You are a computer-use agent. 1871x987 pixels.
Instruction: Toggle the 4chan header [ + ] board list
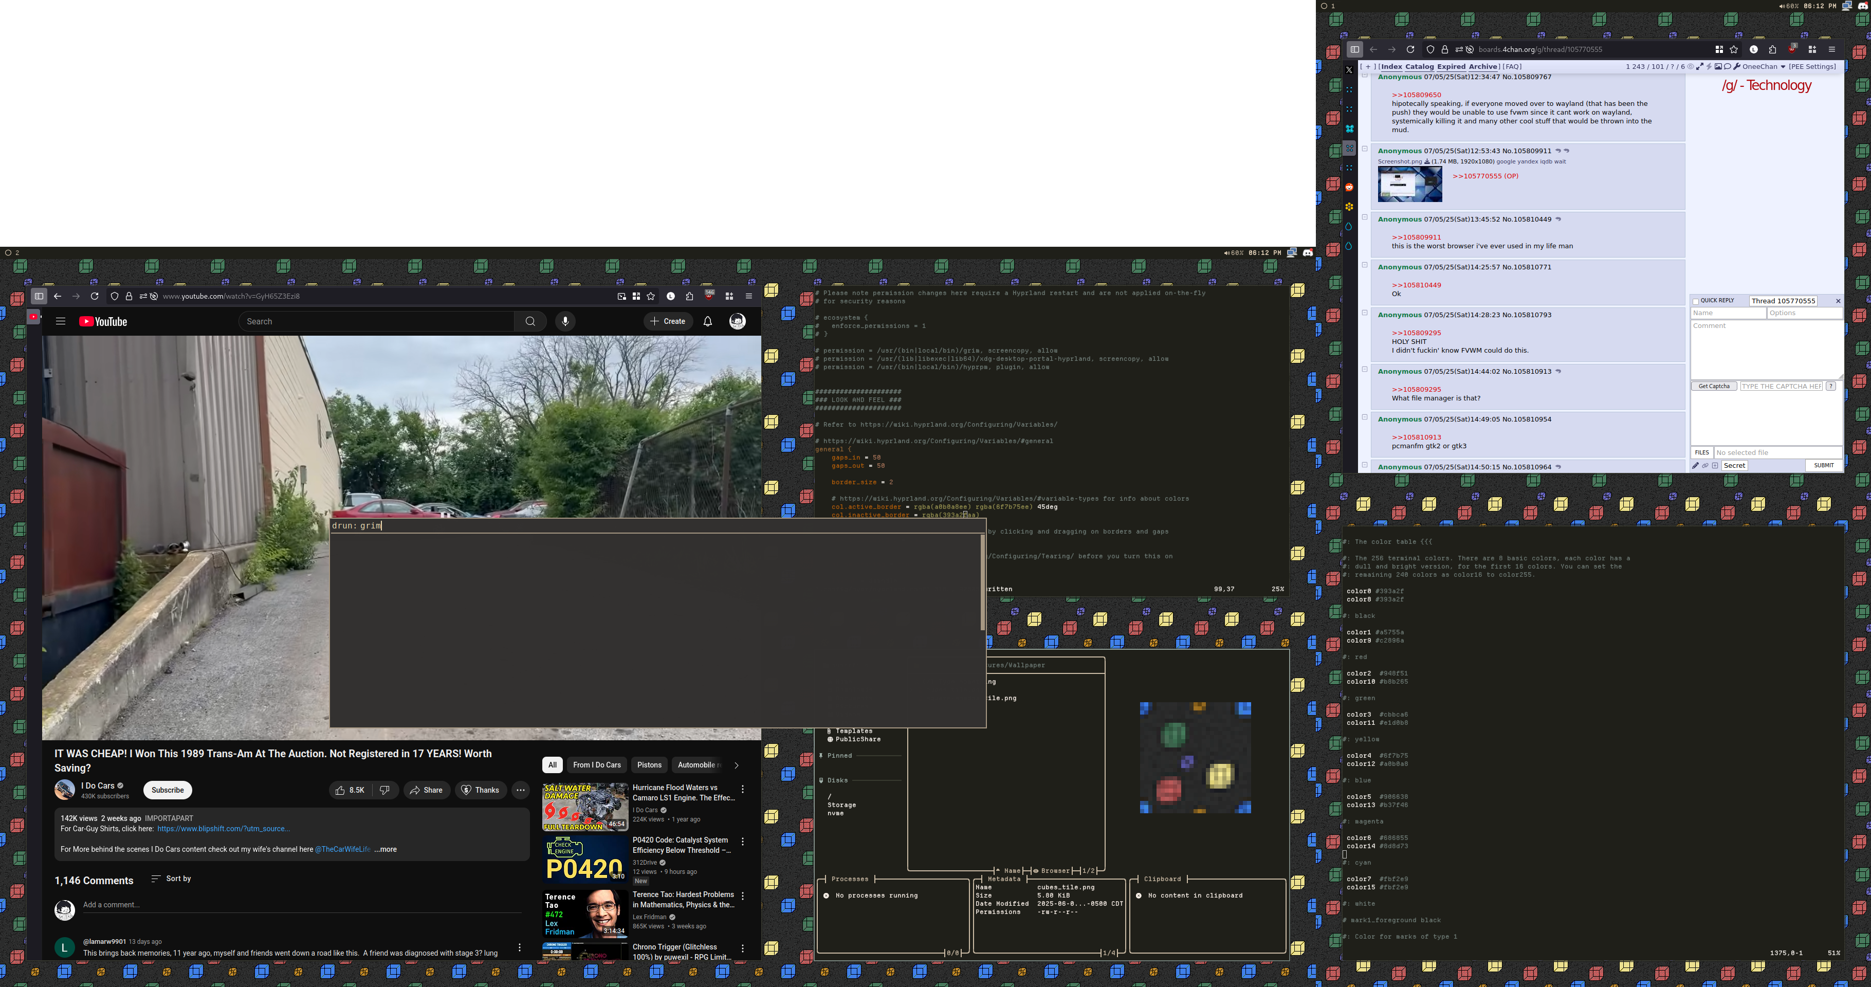tap(1368, 67)
